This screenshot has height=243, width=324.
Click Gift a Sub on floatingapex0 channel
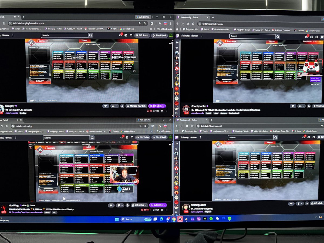pos(318,203)
